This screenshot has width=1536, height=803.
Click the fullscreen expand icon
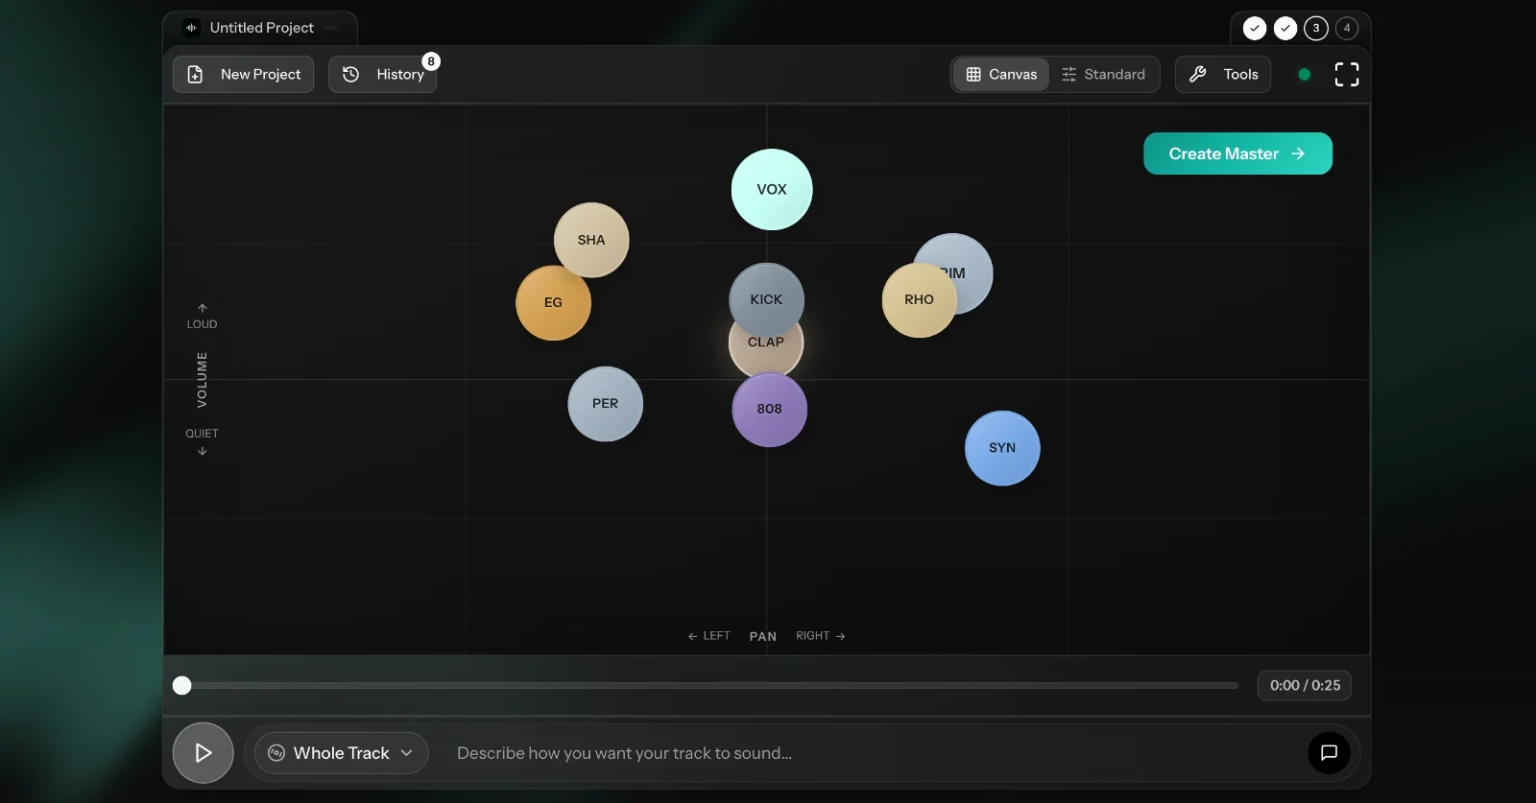click(1346, 75)
